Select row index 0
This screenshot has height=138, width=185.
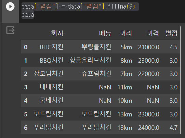click(26, 47)
